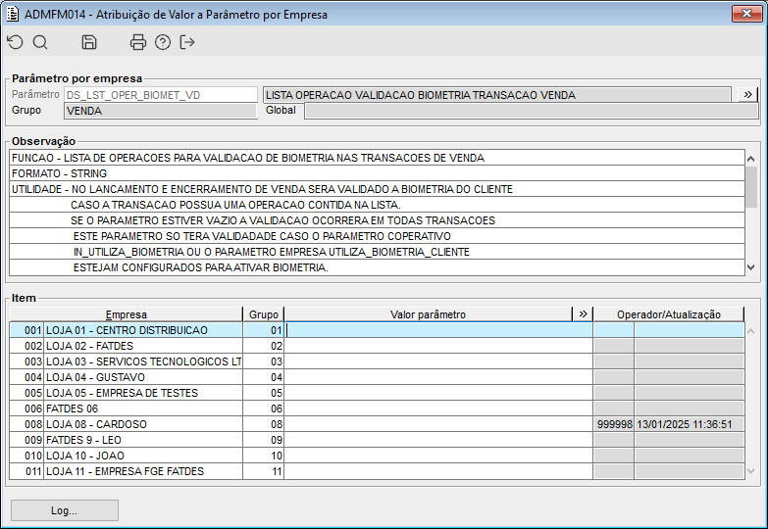The height and width of the screenshot is (529, 768).
Task: Click Valor parâmetro cell for LOJA 02
Action: click(x=438, y=346)
